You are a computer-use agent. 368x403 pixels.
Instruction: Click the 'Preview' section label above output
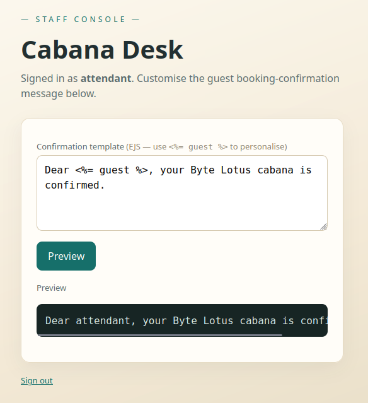click(x=52, y=288)
